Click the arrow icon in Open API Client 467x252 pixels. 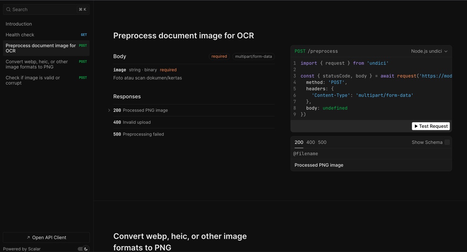coord(28,238)
